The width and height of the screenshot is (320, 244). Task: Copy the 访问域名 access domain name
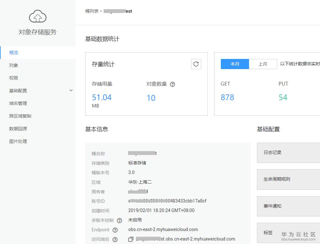[131, 239]
